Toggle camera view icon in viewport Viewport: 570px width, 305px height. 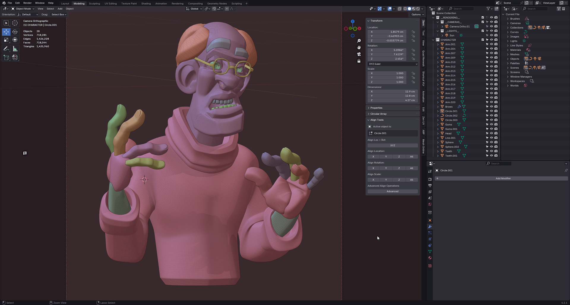359,54
